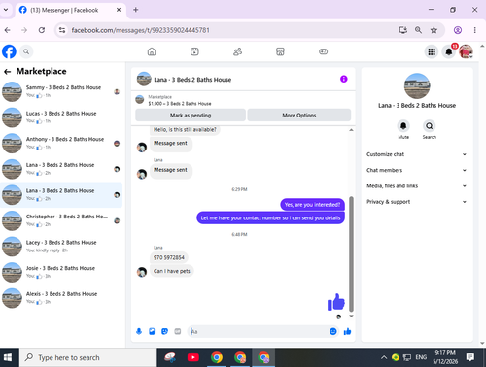Open the Facebook menu grid icon
This screenshot has height=367, width=486.
(x=432, y=51)
